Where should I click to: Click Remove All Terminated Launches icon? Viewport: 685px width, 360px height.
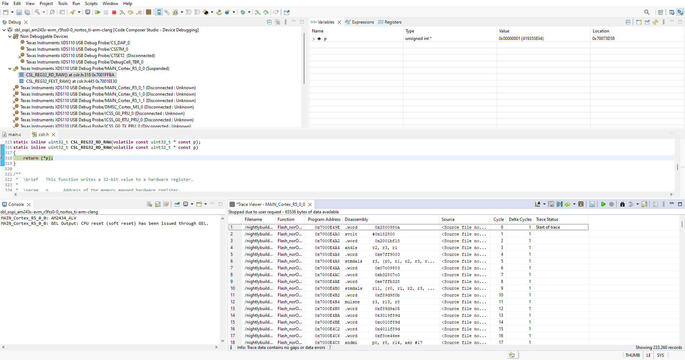(278, 22)
